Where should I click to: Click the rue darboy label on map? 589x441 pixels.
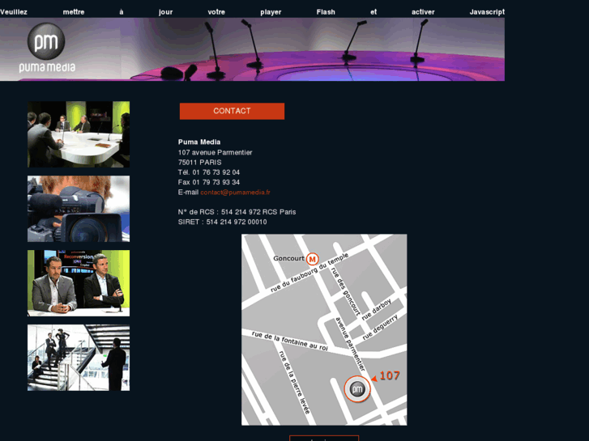(377, 309)
